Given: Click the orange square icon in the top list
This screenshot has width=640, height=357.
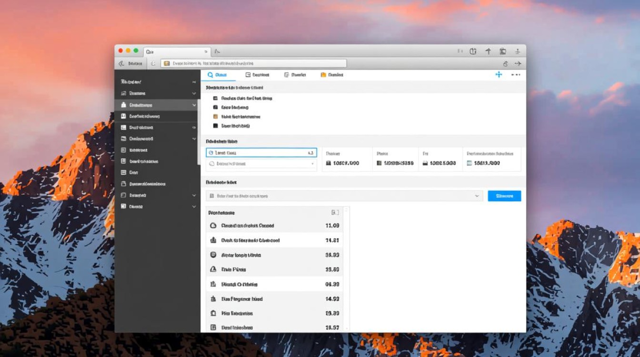Looking at the screenshot, I should tap(216, 117).
